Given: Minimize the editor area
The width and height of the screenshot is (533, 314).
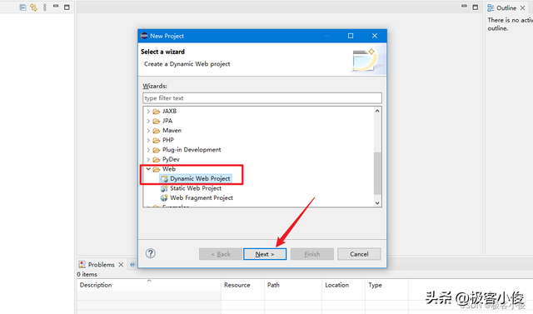Looking at the screenshot, I should click(x=464, y=6).
